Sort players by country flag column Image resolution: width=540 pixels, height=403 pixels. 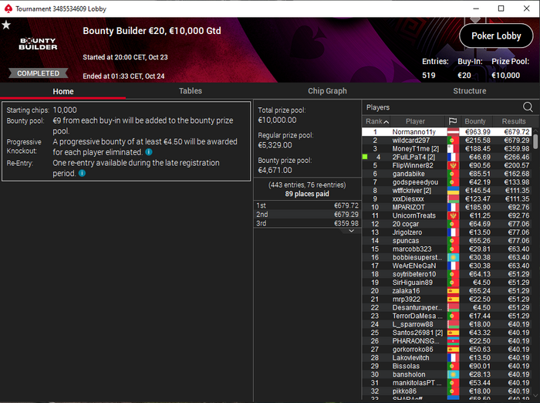(453, 121)
